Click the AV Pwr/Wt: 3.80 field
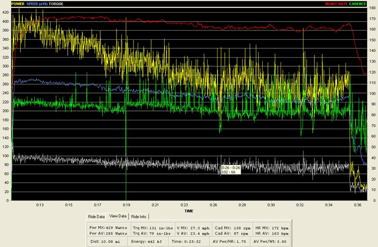378x247 pixels. point(270,241)
